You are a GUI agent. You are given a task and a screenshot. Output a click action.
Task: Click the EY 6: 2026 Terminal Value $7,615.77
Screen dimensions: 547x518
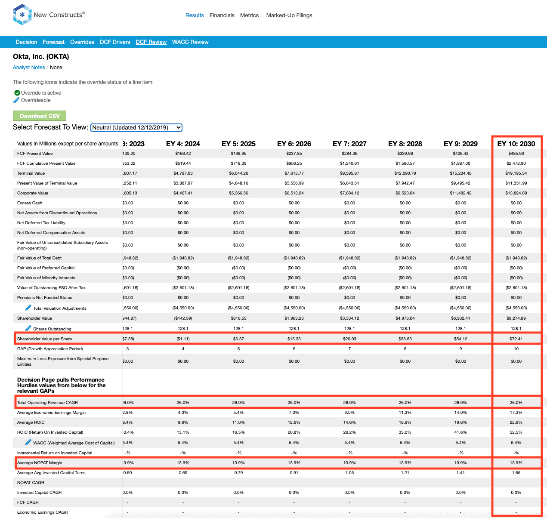[x=294, y=173]
